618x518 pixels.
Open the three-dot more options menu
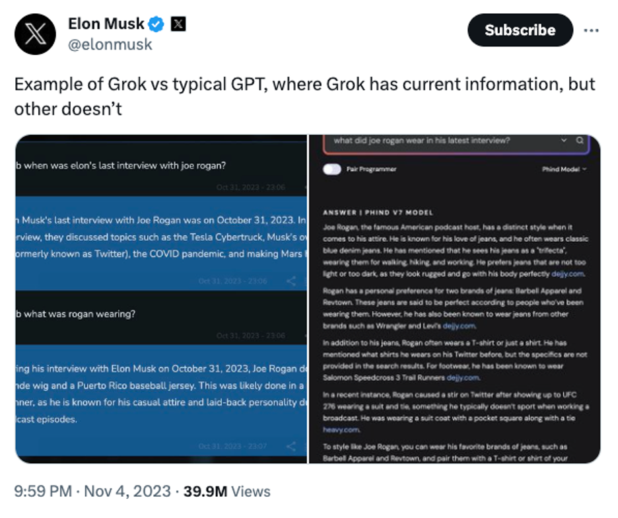[592, 30]
